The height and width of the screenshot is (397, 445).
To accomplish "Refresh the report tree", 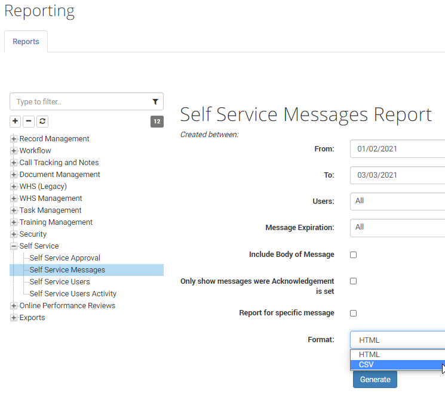I will pyautogui.click(x=42, y=122).
